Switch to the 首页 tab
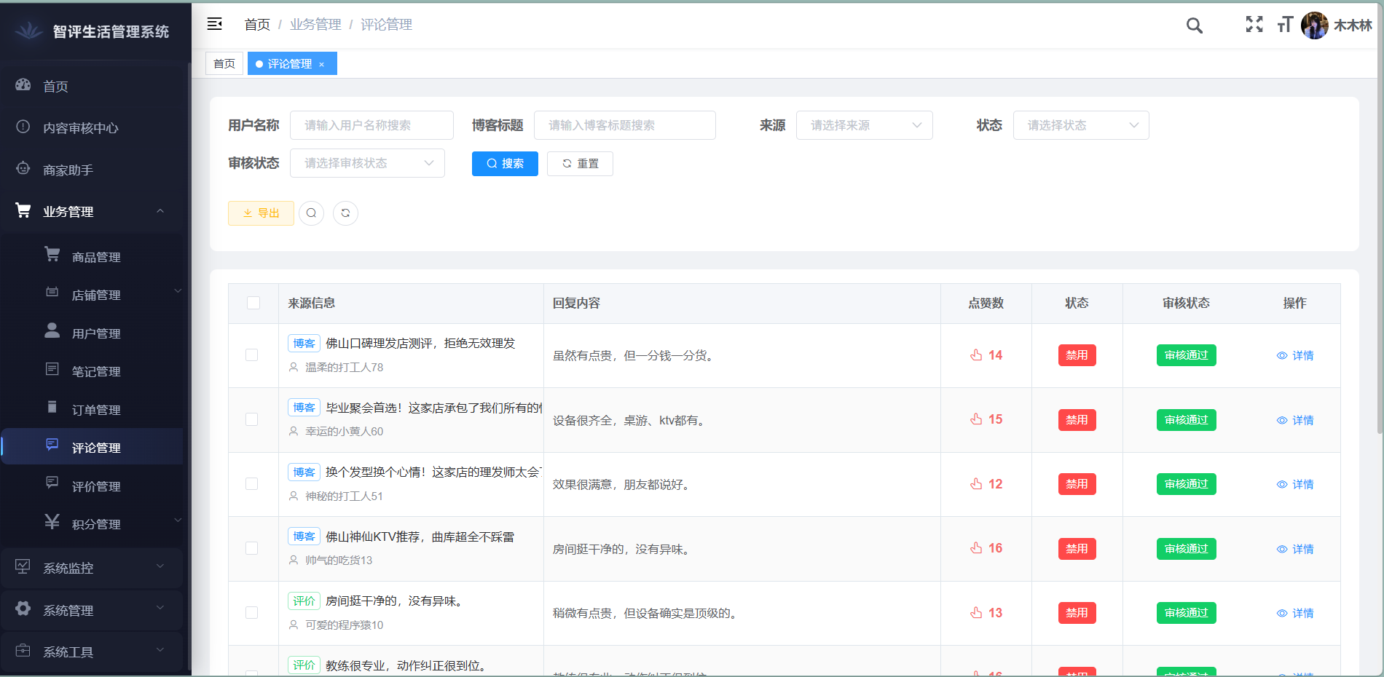This screenshot has width=1384, height=677. tap(224, 63)
